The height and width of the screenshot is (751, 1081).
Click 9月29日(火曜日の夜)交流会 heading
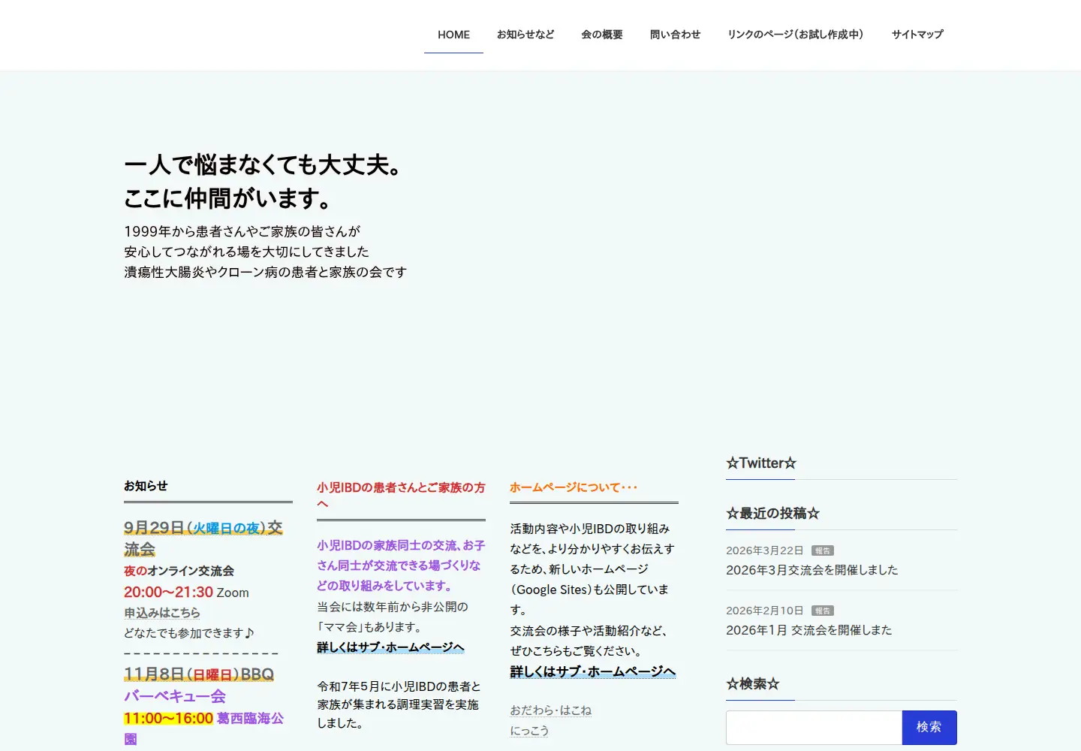[x=203, y=538]
